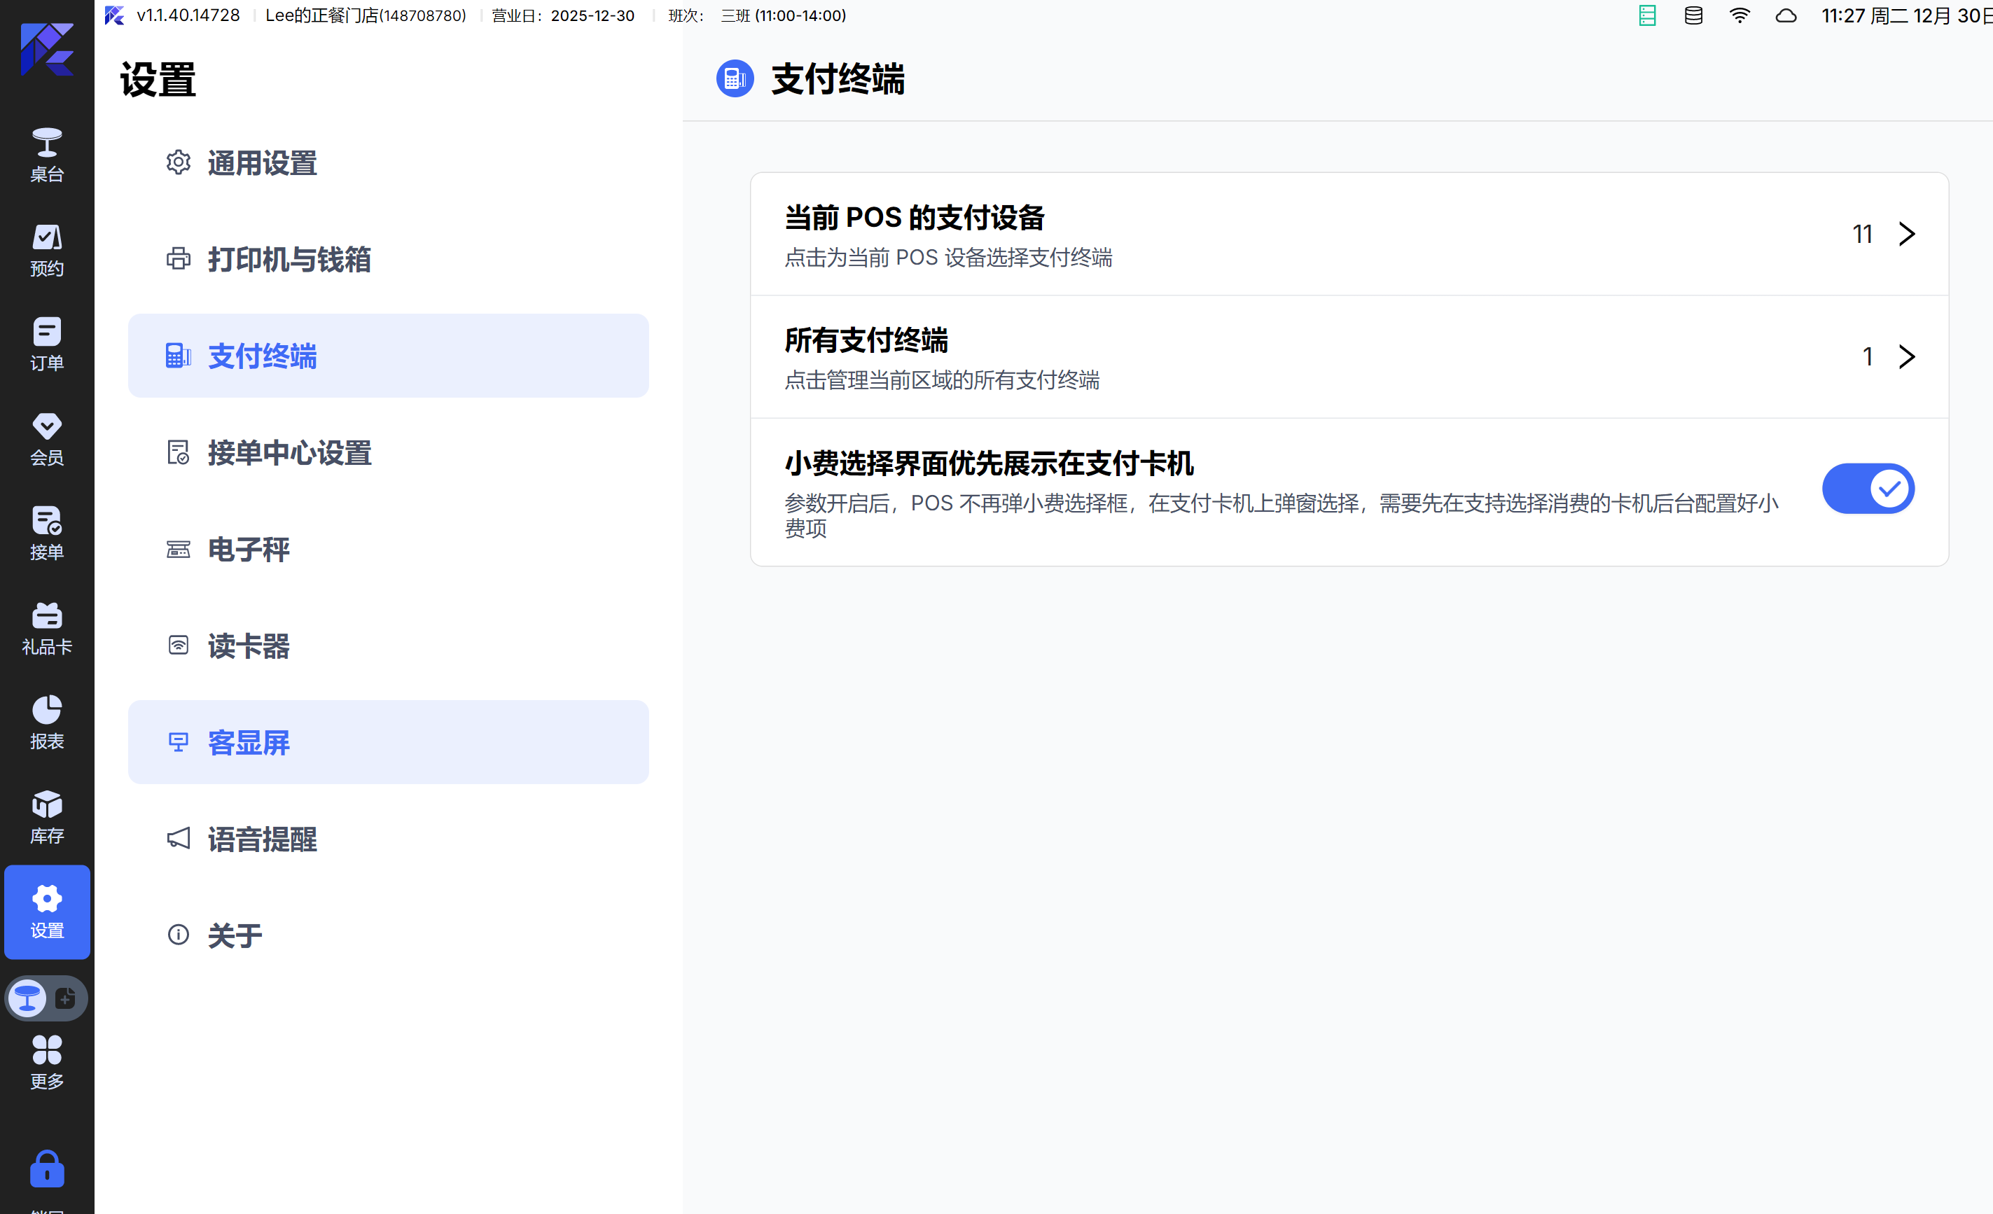Screen dimensions: 1993x1214
Task: Disable the 小费选择界面 tip display toggle
Action: [1867, 489]
